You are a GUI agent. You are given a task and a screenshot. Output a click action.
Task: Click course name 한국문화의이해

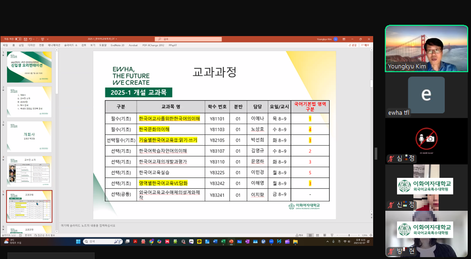pyautogui.click(x=154, y=129)
